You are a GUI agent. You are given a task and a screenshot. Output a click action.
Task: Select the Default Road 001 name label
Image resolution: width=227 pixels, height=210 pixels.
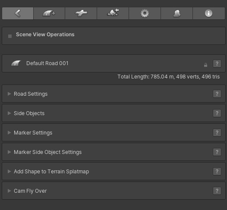click(x=47, y=63)
